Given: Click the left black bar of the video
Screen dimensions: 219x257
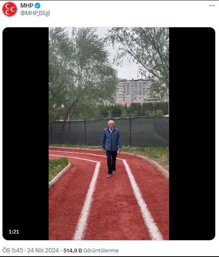Looking at the screenshot, I should [x=26, y=134].
